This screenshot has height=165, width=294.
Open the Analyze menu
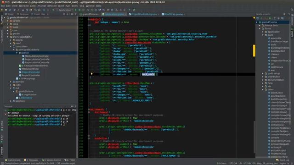(42, 6)
